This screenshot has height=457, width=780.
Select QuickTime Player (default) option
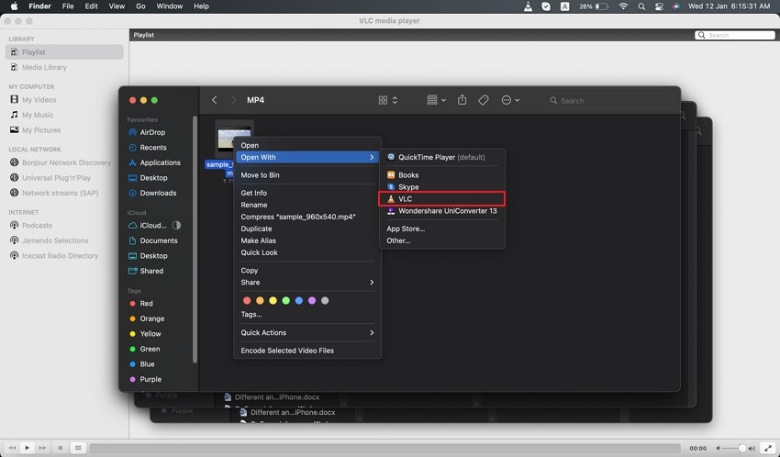pyautogui.click(x=441, y=157)
